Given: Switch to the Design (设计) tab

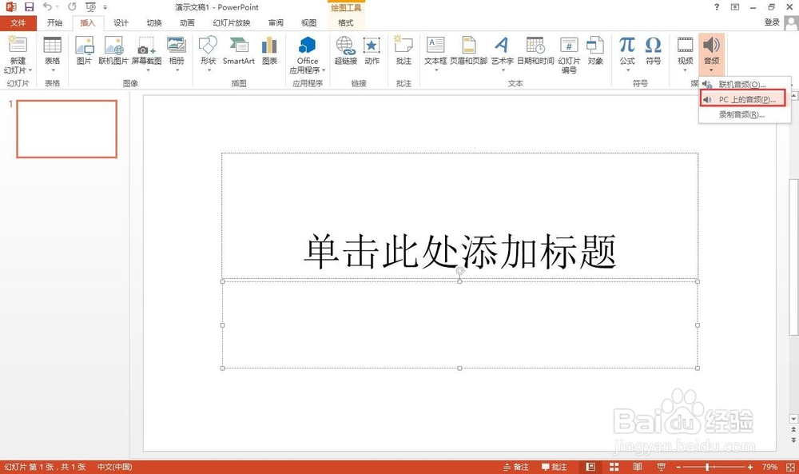Looking at the screenshot, I should 121,23.
